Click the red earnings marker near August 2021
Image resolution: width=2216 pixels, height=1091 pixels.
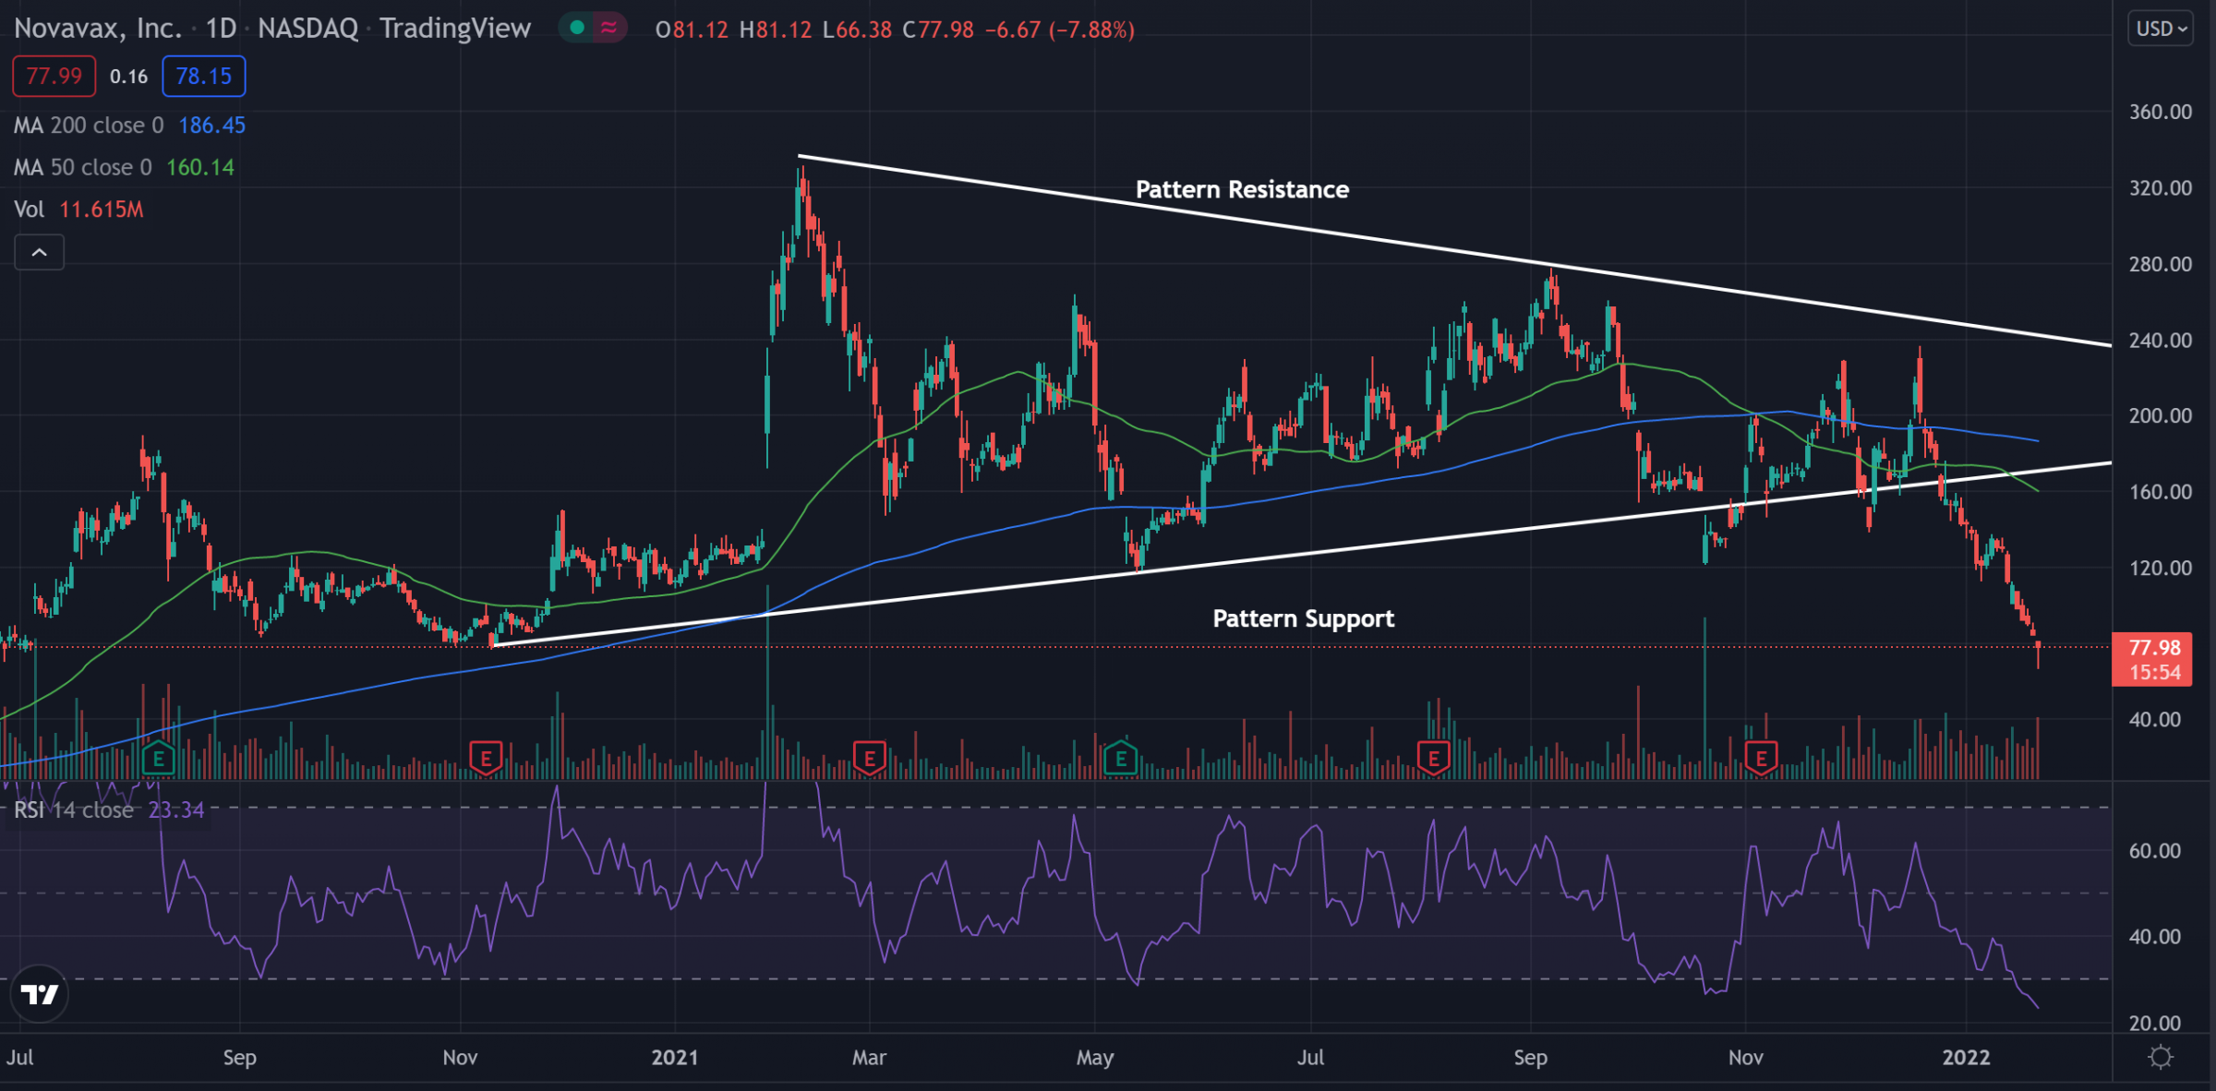(1433, 760)
